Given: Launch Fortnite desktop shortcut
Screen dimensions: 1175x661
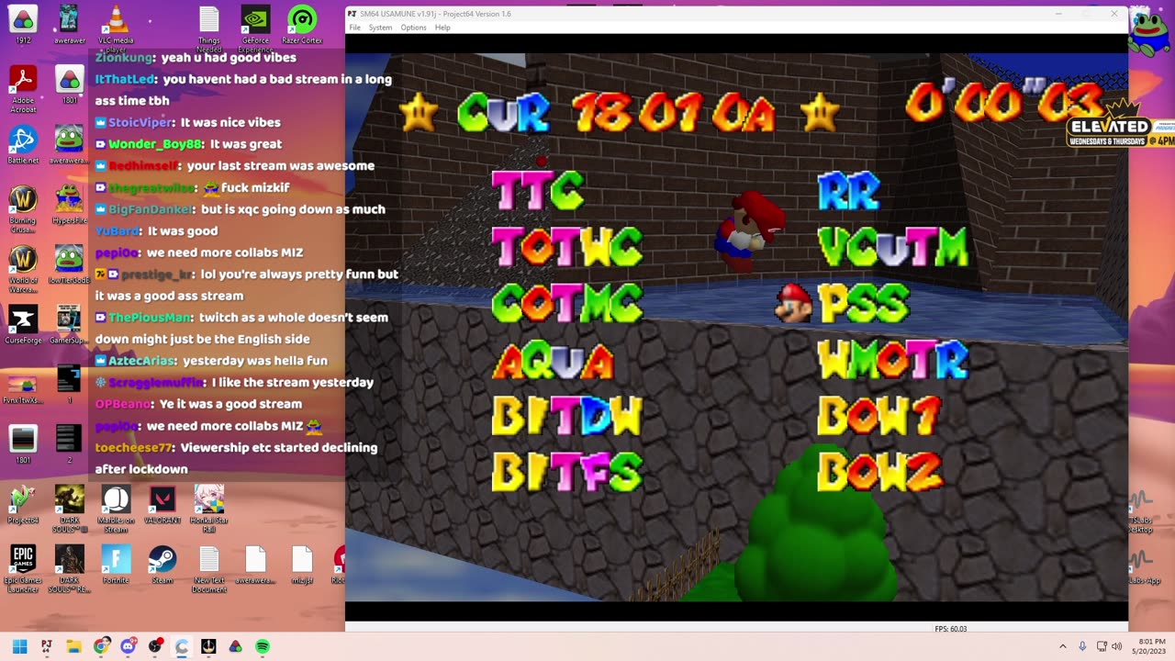Looking at the screenshot, I should click(x=116, y=564).
